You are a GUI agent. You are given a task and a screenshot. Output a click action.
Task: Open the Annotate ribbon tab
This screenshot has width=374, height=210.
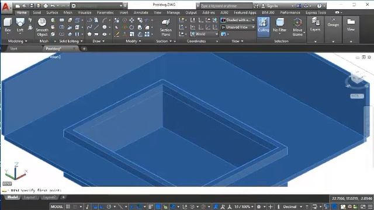tap(141, 12)
